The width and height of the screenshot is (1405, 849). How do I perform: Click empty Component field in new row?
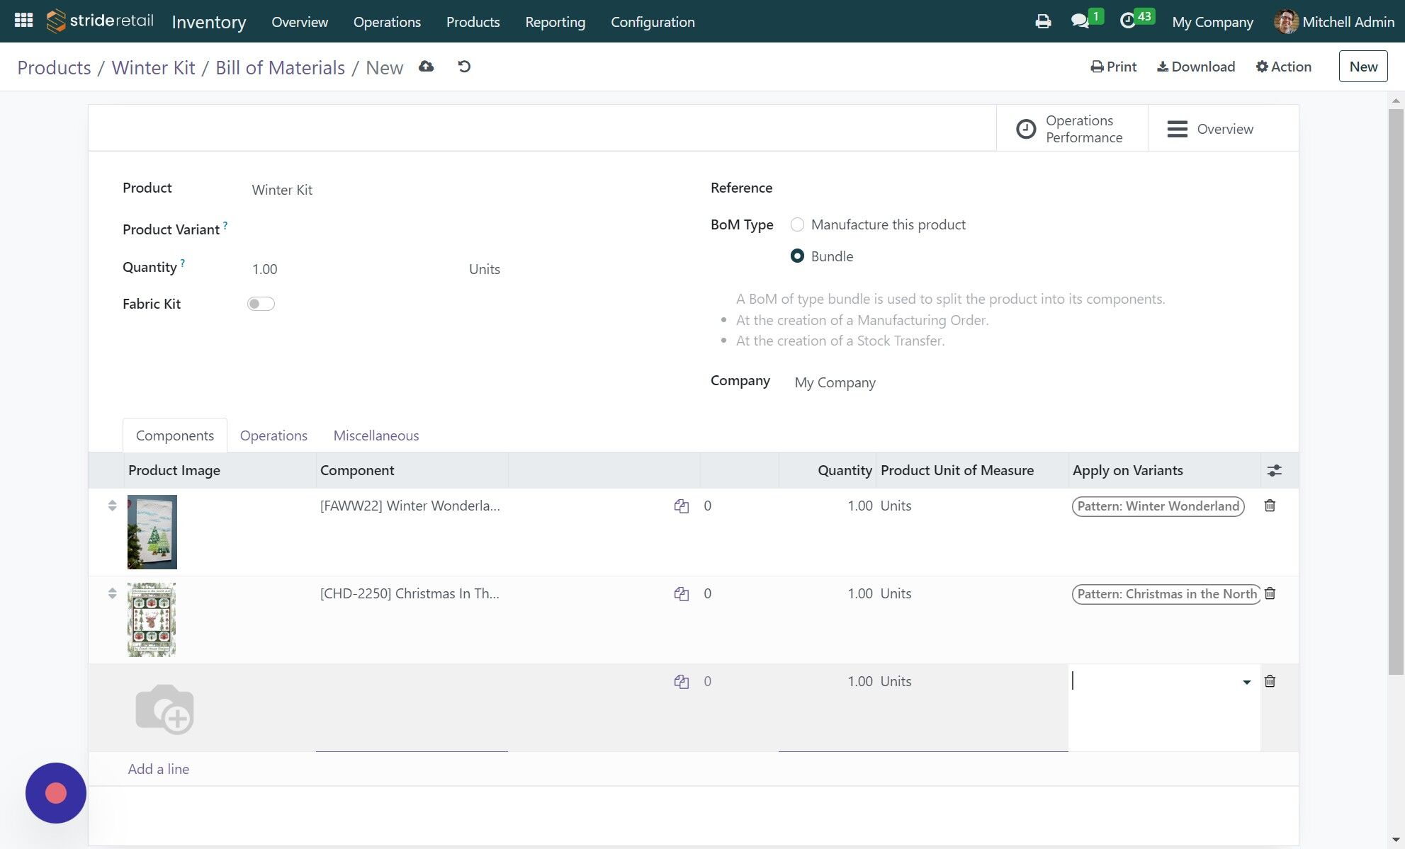(x=412, y=707)
